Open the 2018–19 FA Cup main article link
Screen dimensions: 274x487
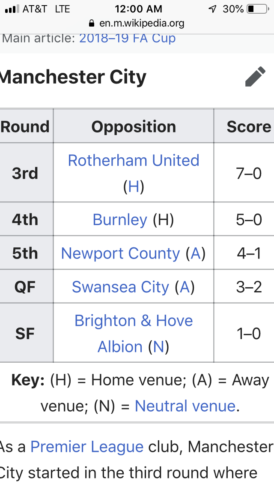click(127, 38)
